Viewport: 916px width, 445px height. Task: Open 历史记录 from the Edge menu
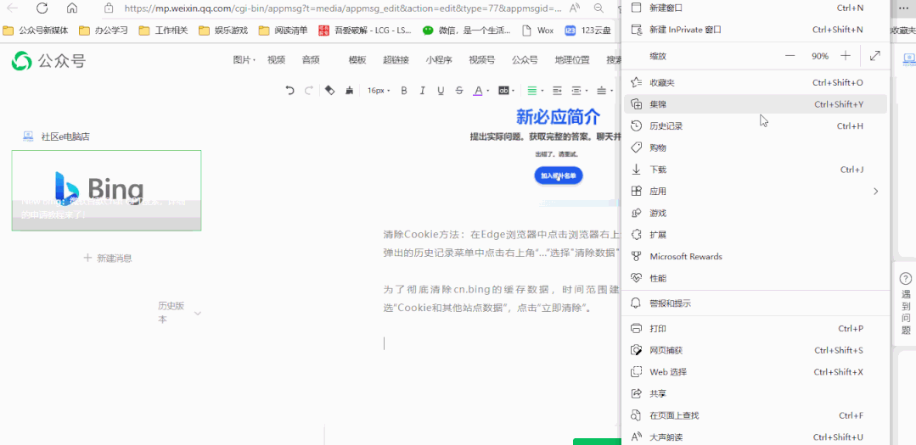tap(756, 126)
